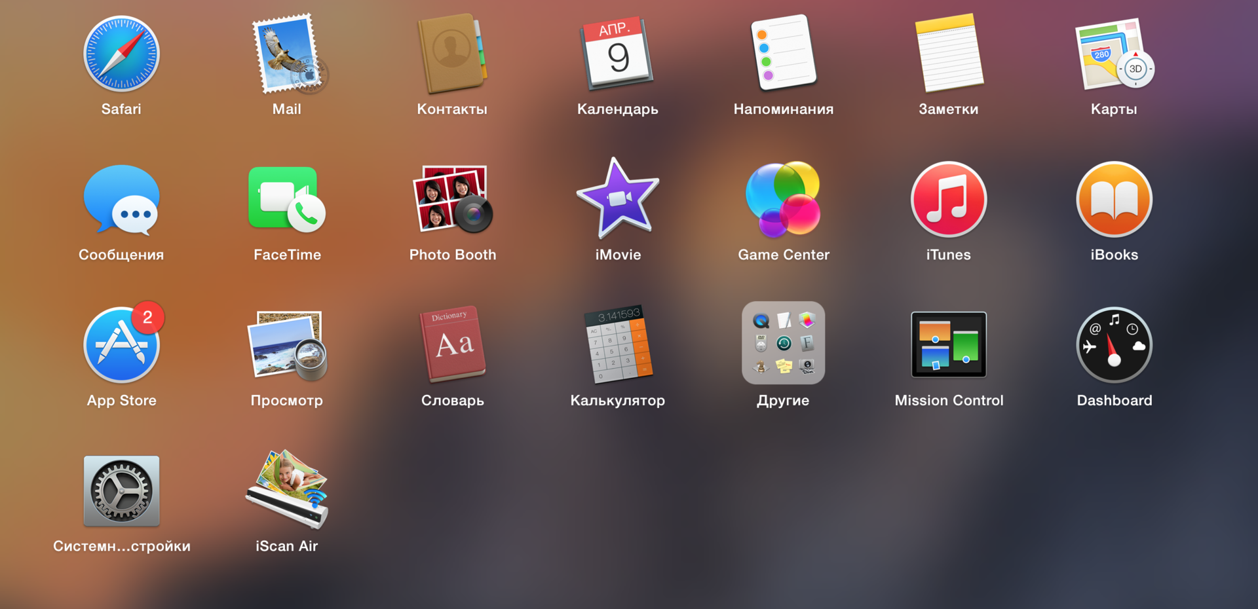The width and height of the screenshot is (1258, 609).
Task: Click the "Словарь" label text
Action: [x=452, y=401]
